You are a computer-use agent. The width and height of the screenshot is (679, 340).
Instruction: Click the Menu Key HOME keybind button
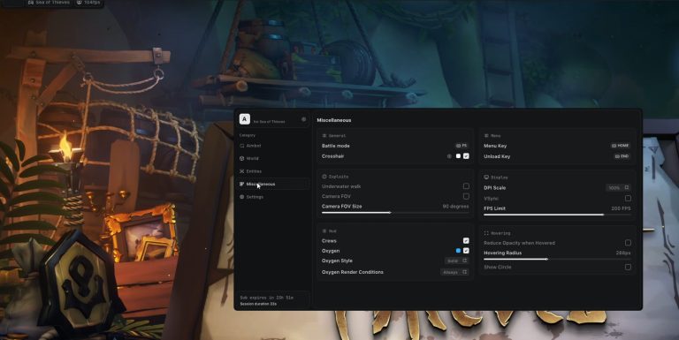[620, 146]
